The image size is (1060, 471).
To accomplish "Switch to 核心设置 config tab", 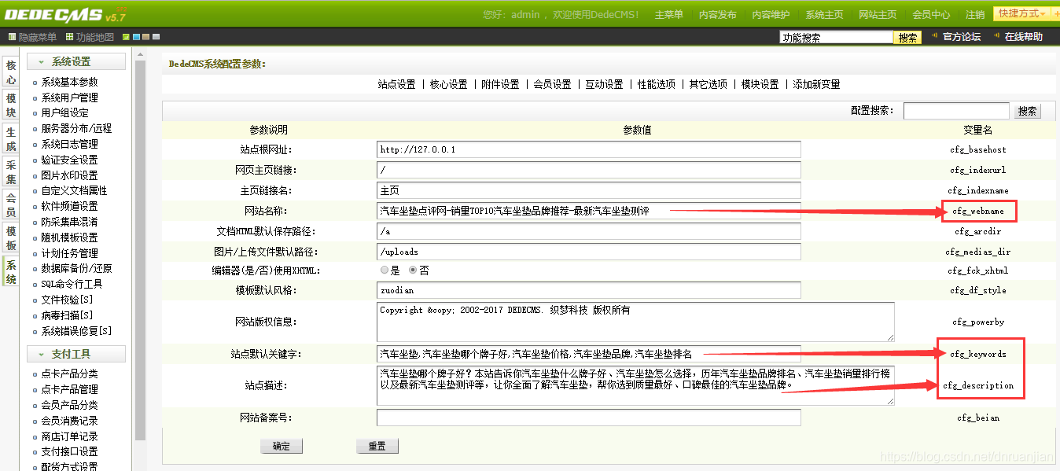I will (x=448, y=84).
